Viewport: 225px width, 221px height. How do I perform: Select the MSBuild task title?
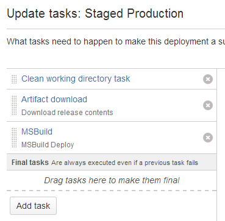point(37,132)
